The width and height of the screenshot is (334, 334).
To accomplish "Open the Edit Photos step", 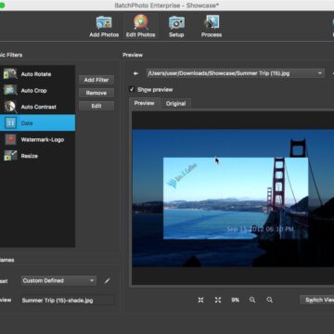I will tap(141, 27).
